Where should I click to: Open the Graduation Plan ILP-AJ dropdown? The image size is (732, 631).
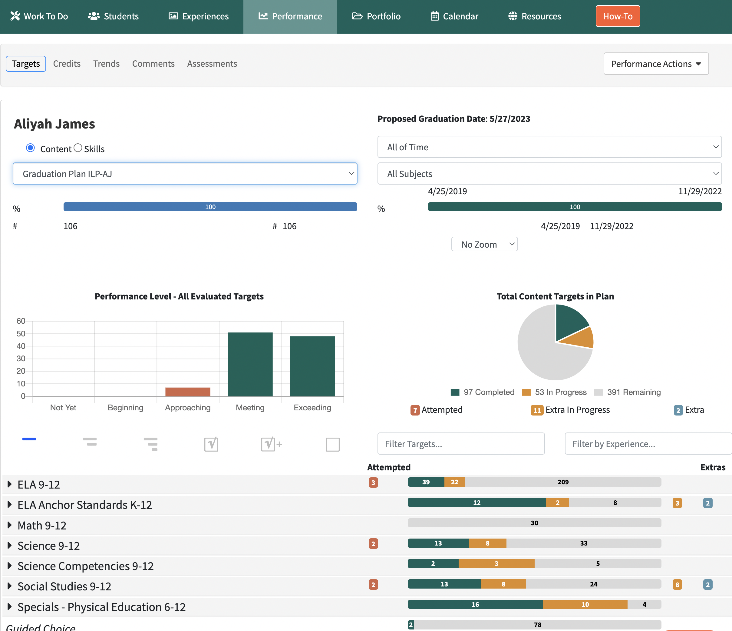point(185,174)
